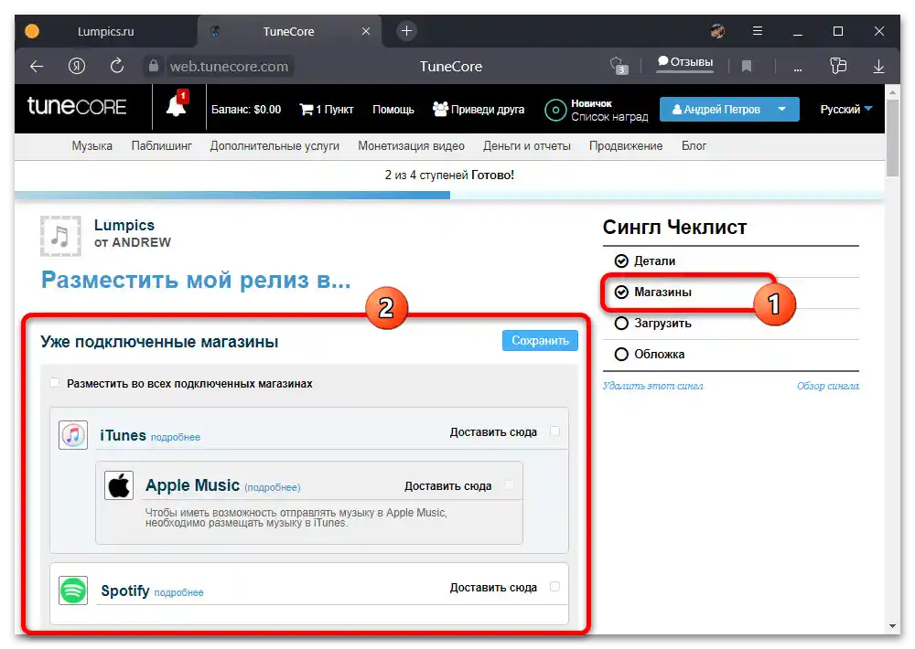Click the Новичок rewards disc icon
This screenshot has width=915, height=649.
pos(555,110)
